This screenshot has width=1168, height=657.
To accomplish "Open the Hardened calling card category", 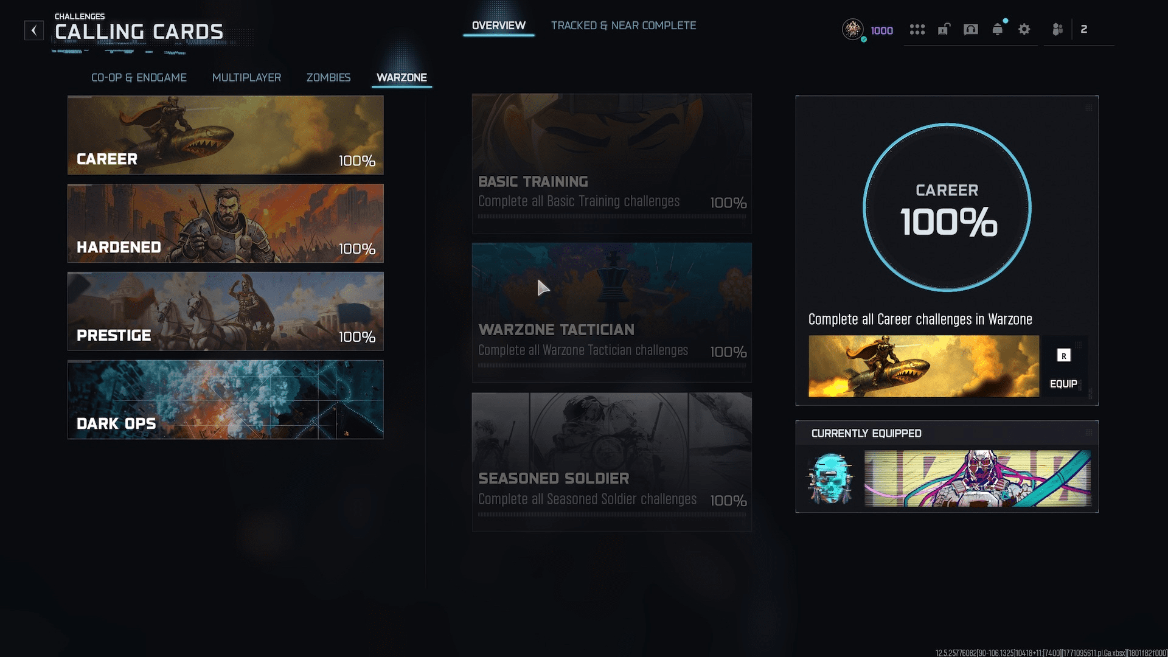I will [x=225, y=223].
